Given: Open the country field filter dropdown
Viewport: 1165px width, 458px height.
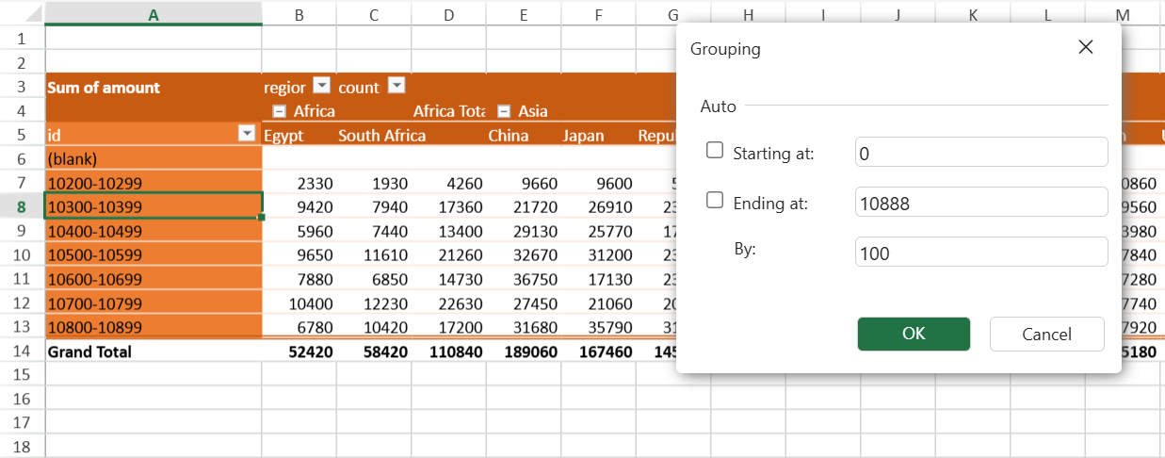Looking at the screenshot, I should click(396, 86).
